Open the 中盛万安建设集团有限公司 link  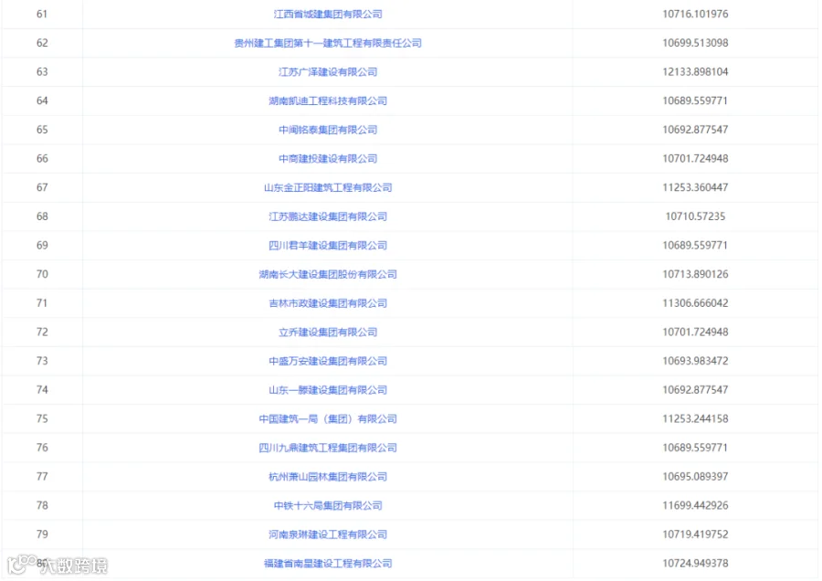coord(328,361)
